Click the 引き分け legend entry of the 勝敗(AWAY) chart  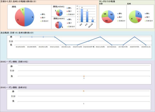[x=71, y=27]
